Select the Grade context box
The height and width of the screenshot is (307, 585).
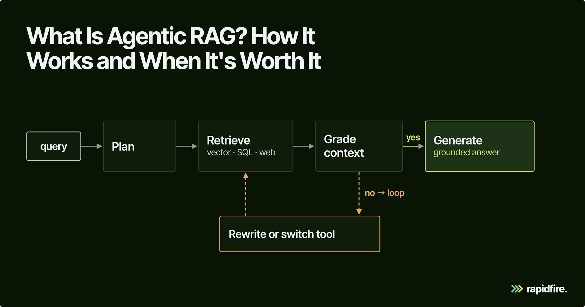[x=359, y=146]
